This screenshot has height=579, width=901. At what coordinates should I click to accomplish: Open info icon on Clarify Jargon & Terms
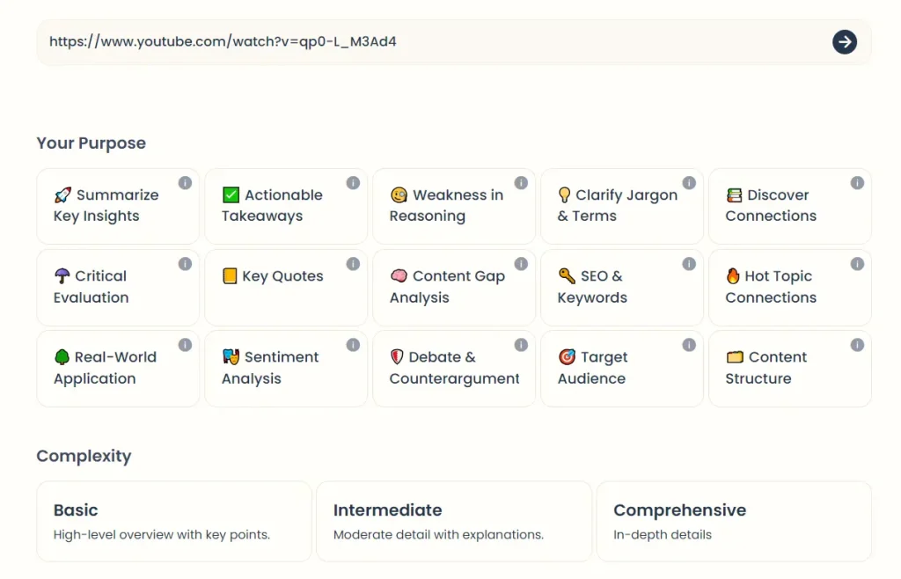coord(689,183)
